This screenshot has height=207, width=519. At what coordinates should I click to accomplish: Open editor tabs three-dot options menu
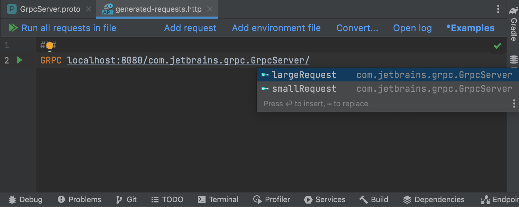498,9
